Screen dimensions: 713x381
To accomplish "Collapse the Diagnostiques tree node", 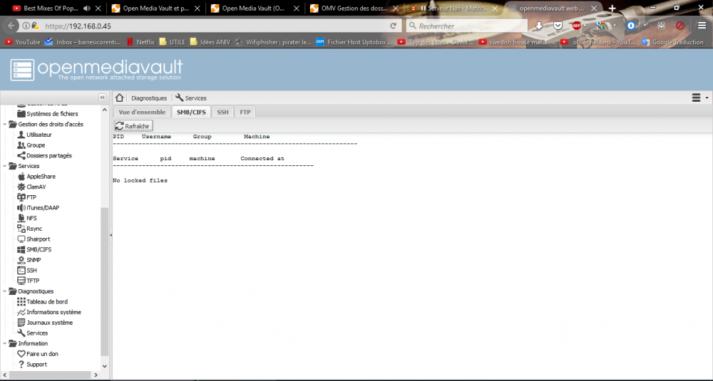I will (x=4, y=291).
